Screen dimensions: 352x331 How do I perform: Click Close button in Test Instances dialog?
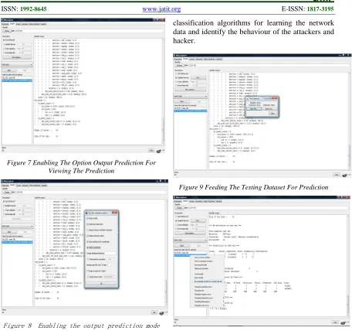pyautogui.click(x=272, y=113)
